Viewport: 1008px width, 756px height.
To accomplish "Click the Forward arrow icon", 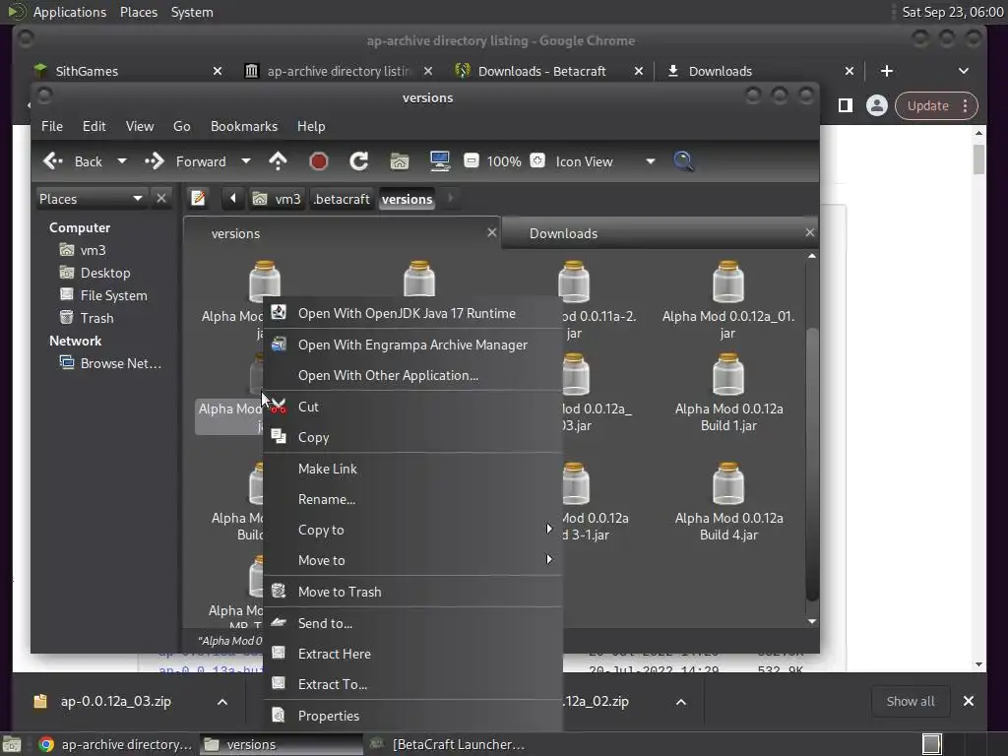I will click(x=155, y=160).
